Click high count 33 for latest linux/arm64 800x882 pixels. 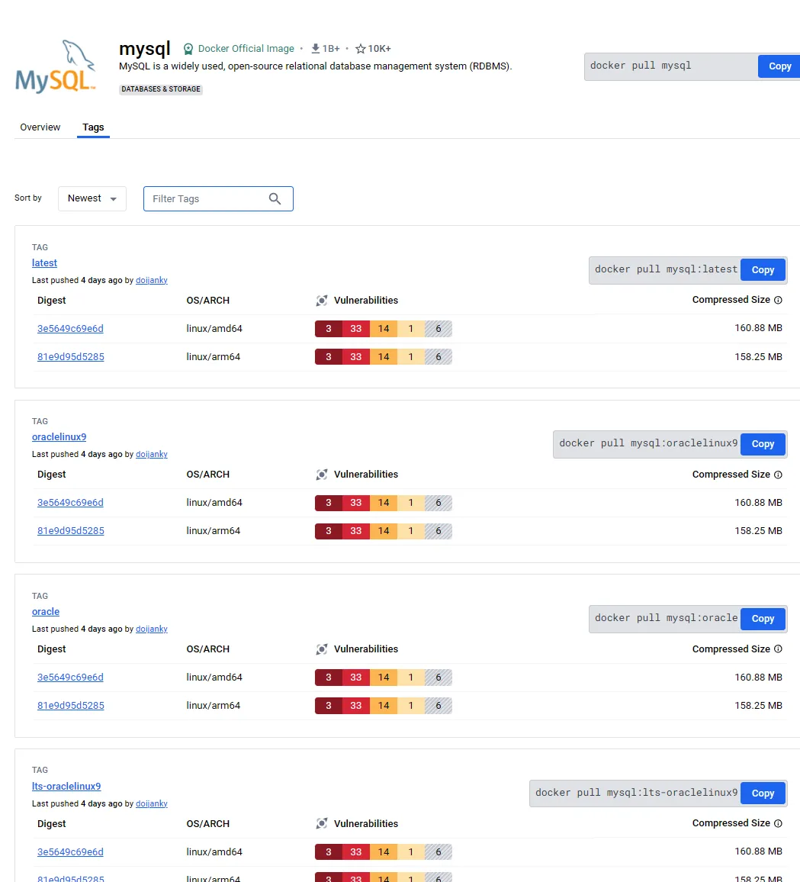click(356, 356)
